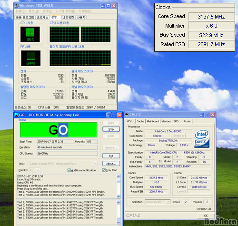The width and height of the screenshot is (238, 226).
Task: Open Shut Down menu in Task Manager
Action: pos(65,11)
